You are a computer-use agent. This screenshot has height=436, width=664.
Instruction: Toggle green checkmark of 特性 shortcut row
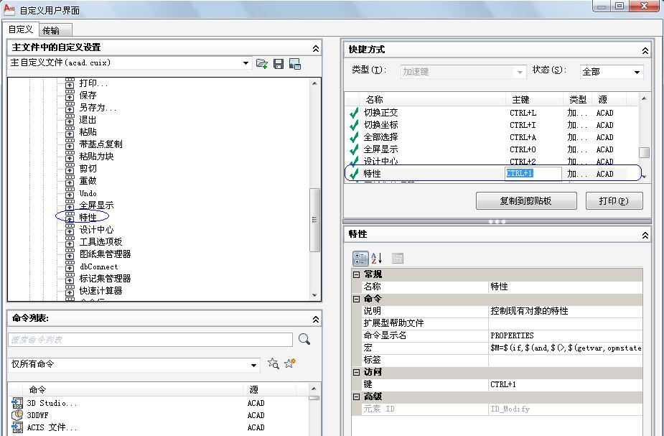click(354, 174)
